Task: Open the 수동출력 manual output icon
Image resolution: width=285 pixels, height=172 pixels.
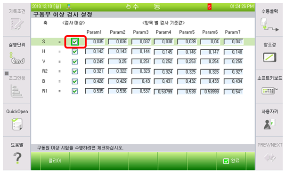Action: (x=269, y=25)
